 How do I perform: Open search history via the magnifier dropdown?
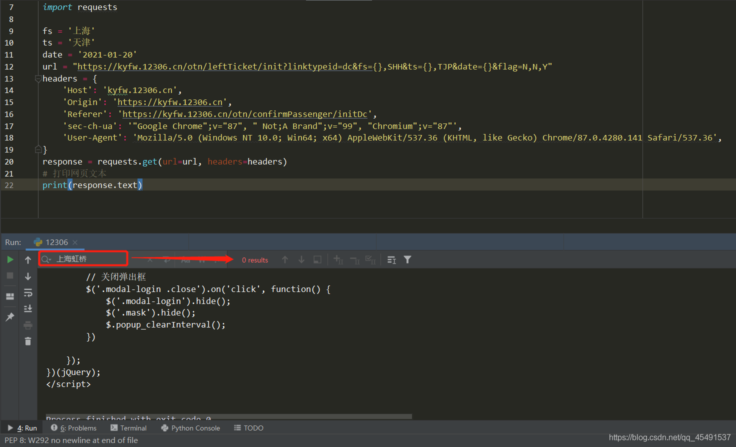(46, 259)
